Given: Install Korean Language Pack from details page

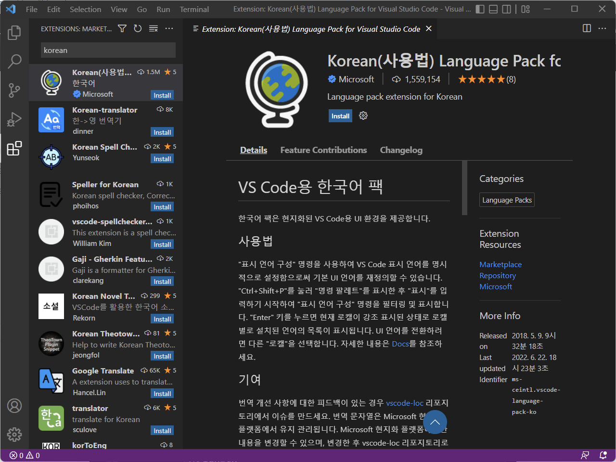Looking at the screenshot, I should (340, 116).
